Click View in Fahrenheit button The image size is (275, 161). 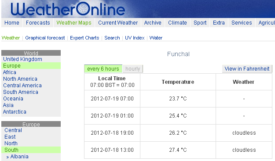coord(247,69)
